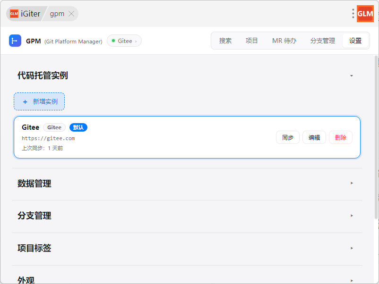This screenshot has height=284, width=379.
Task: Click the 上次同步: 1 天前 text
Action: click(43, 148)
